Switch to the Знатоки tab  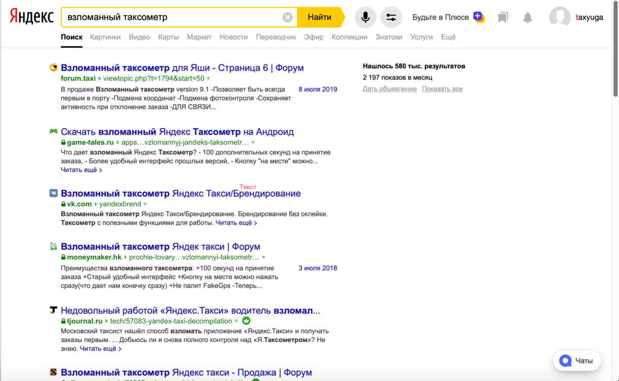[x=389, y=37]
